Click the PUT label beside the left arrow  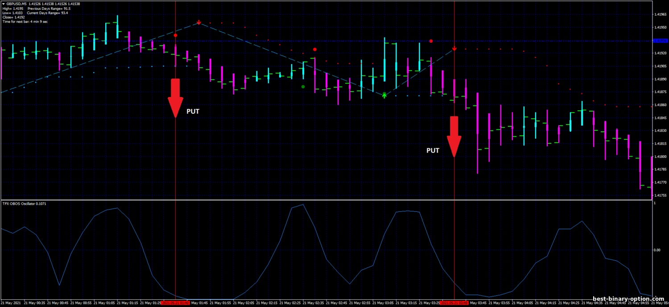point(193,112)
